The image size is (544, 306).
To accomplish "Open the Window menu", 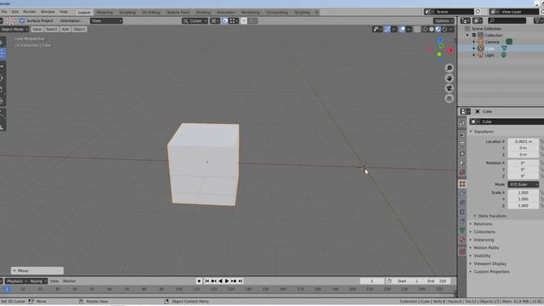I will pos(48,12).
